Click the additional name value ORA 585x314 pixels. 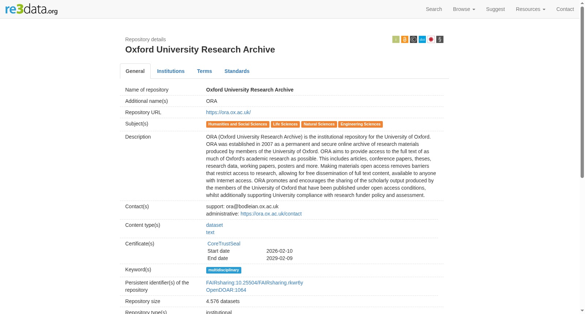coord(212,101)
